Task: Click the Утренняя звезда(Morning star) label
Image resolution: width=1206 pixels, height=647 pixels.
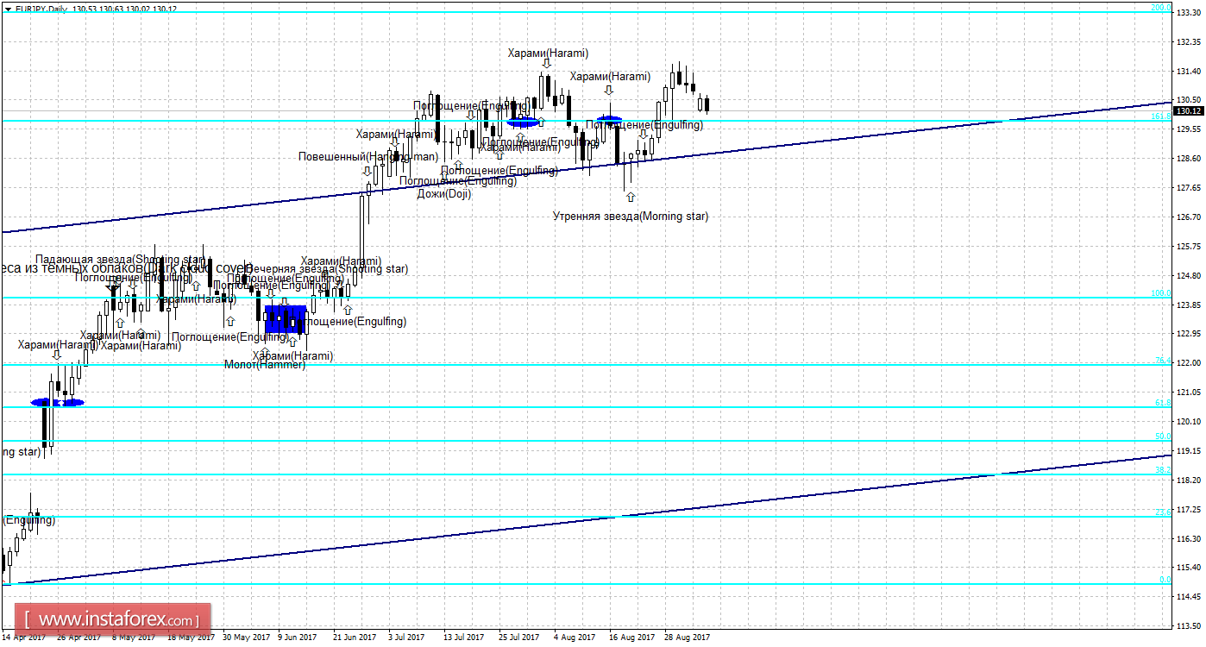Action: click(631, 217)
